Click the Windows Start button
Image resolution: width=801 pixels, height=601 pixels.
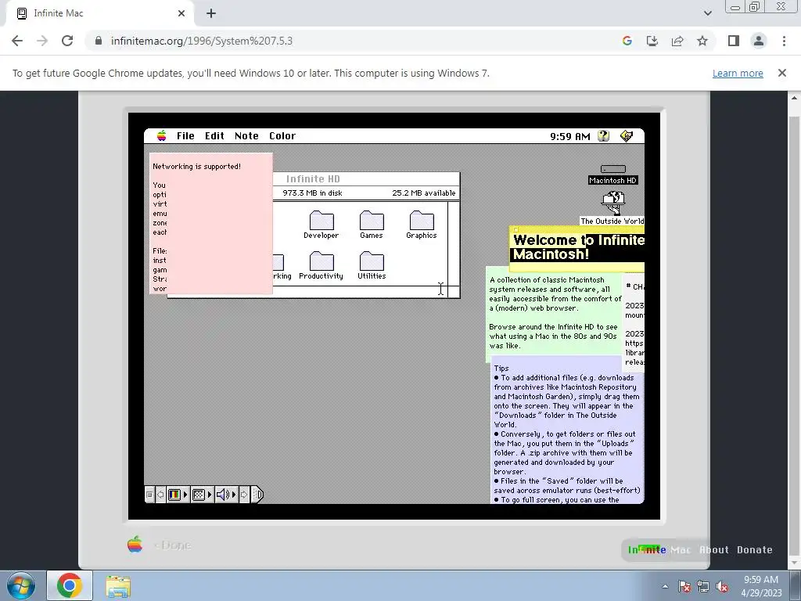[x=21, y=586]
